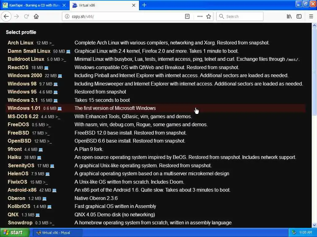The image size is (317, 237).
Task: Click the address bar URL copy.sh/v86/
Action: point(83,17)
